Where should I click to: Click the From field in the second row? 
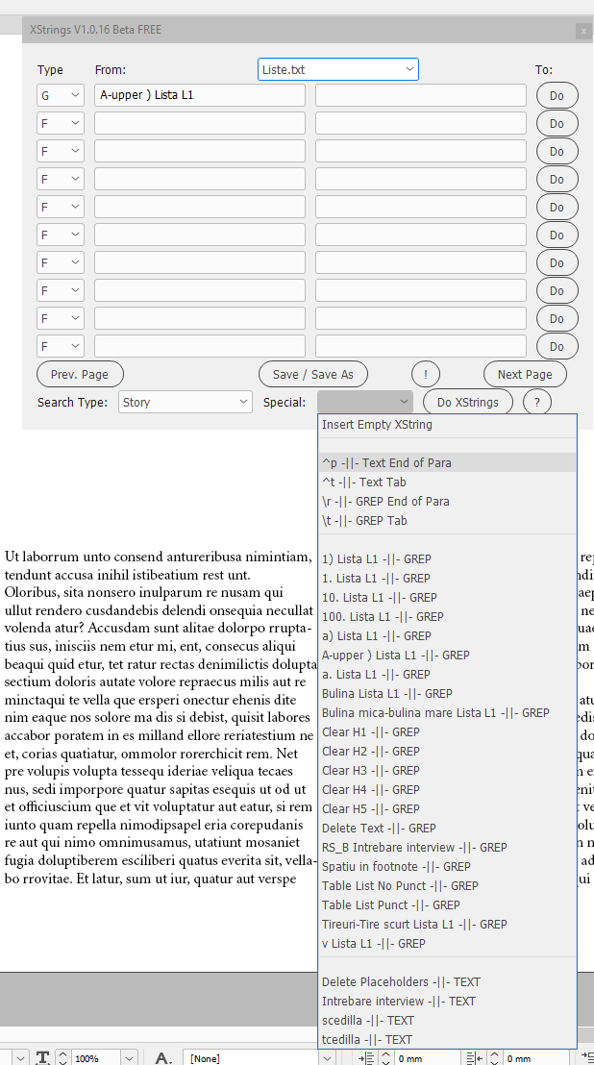coord(200,123)
